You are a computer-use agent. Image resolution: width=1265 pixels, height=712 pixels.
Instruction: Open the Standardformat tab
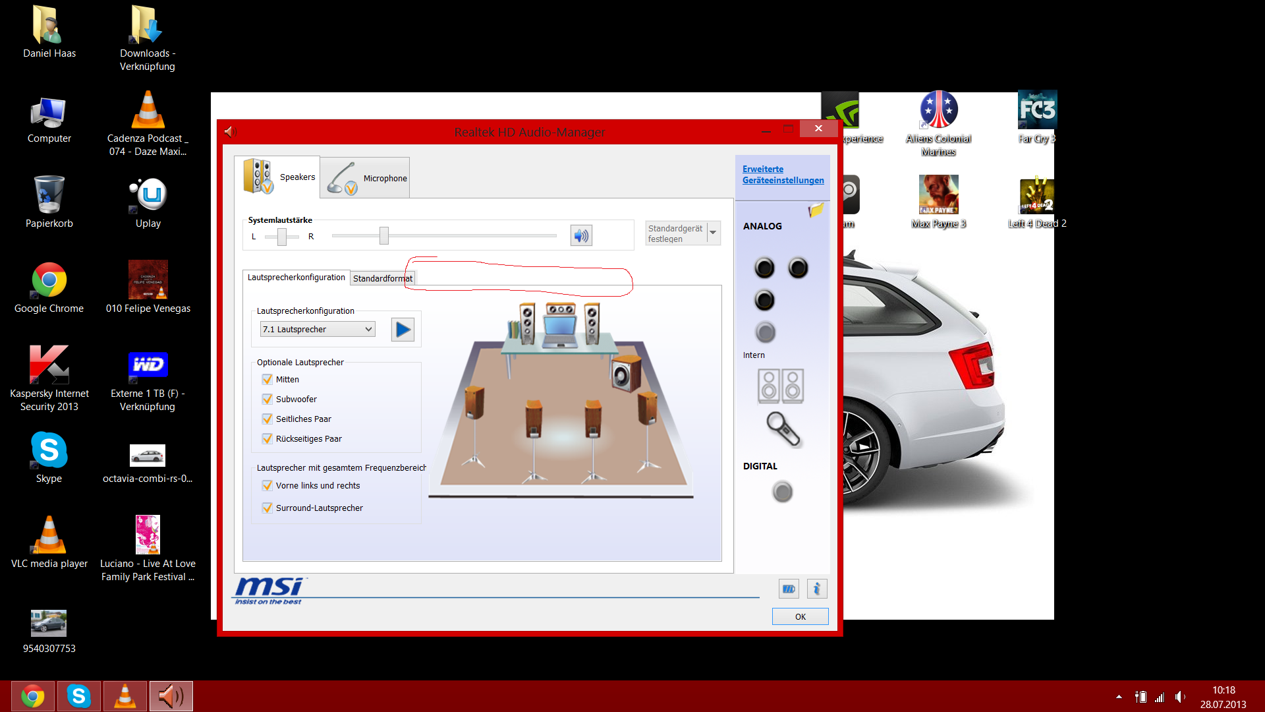point(382,278)
